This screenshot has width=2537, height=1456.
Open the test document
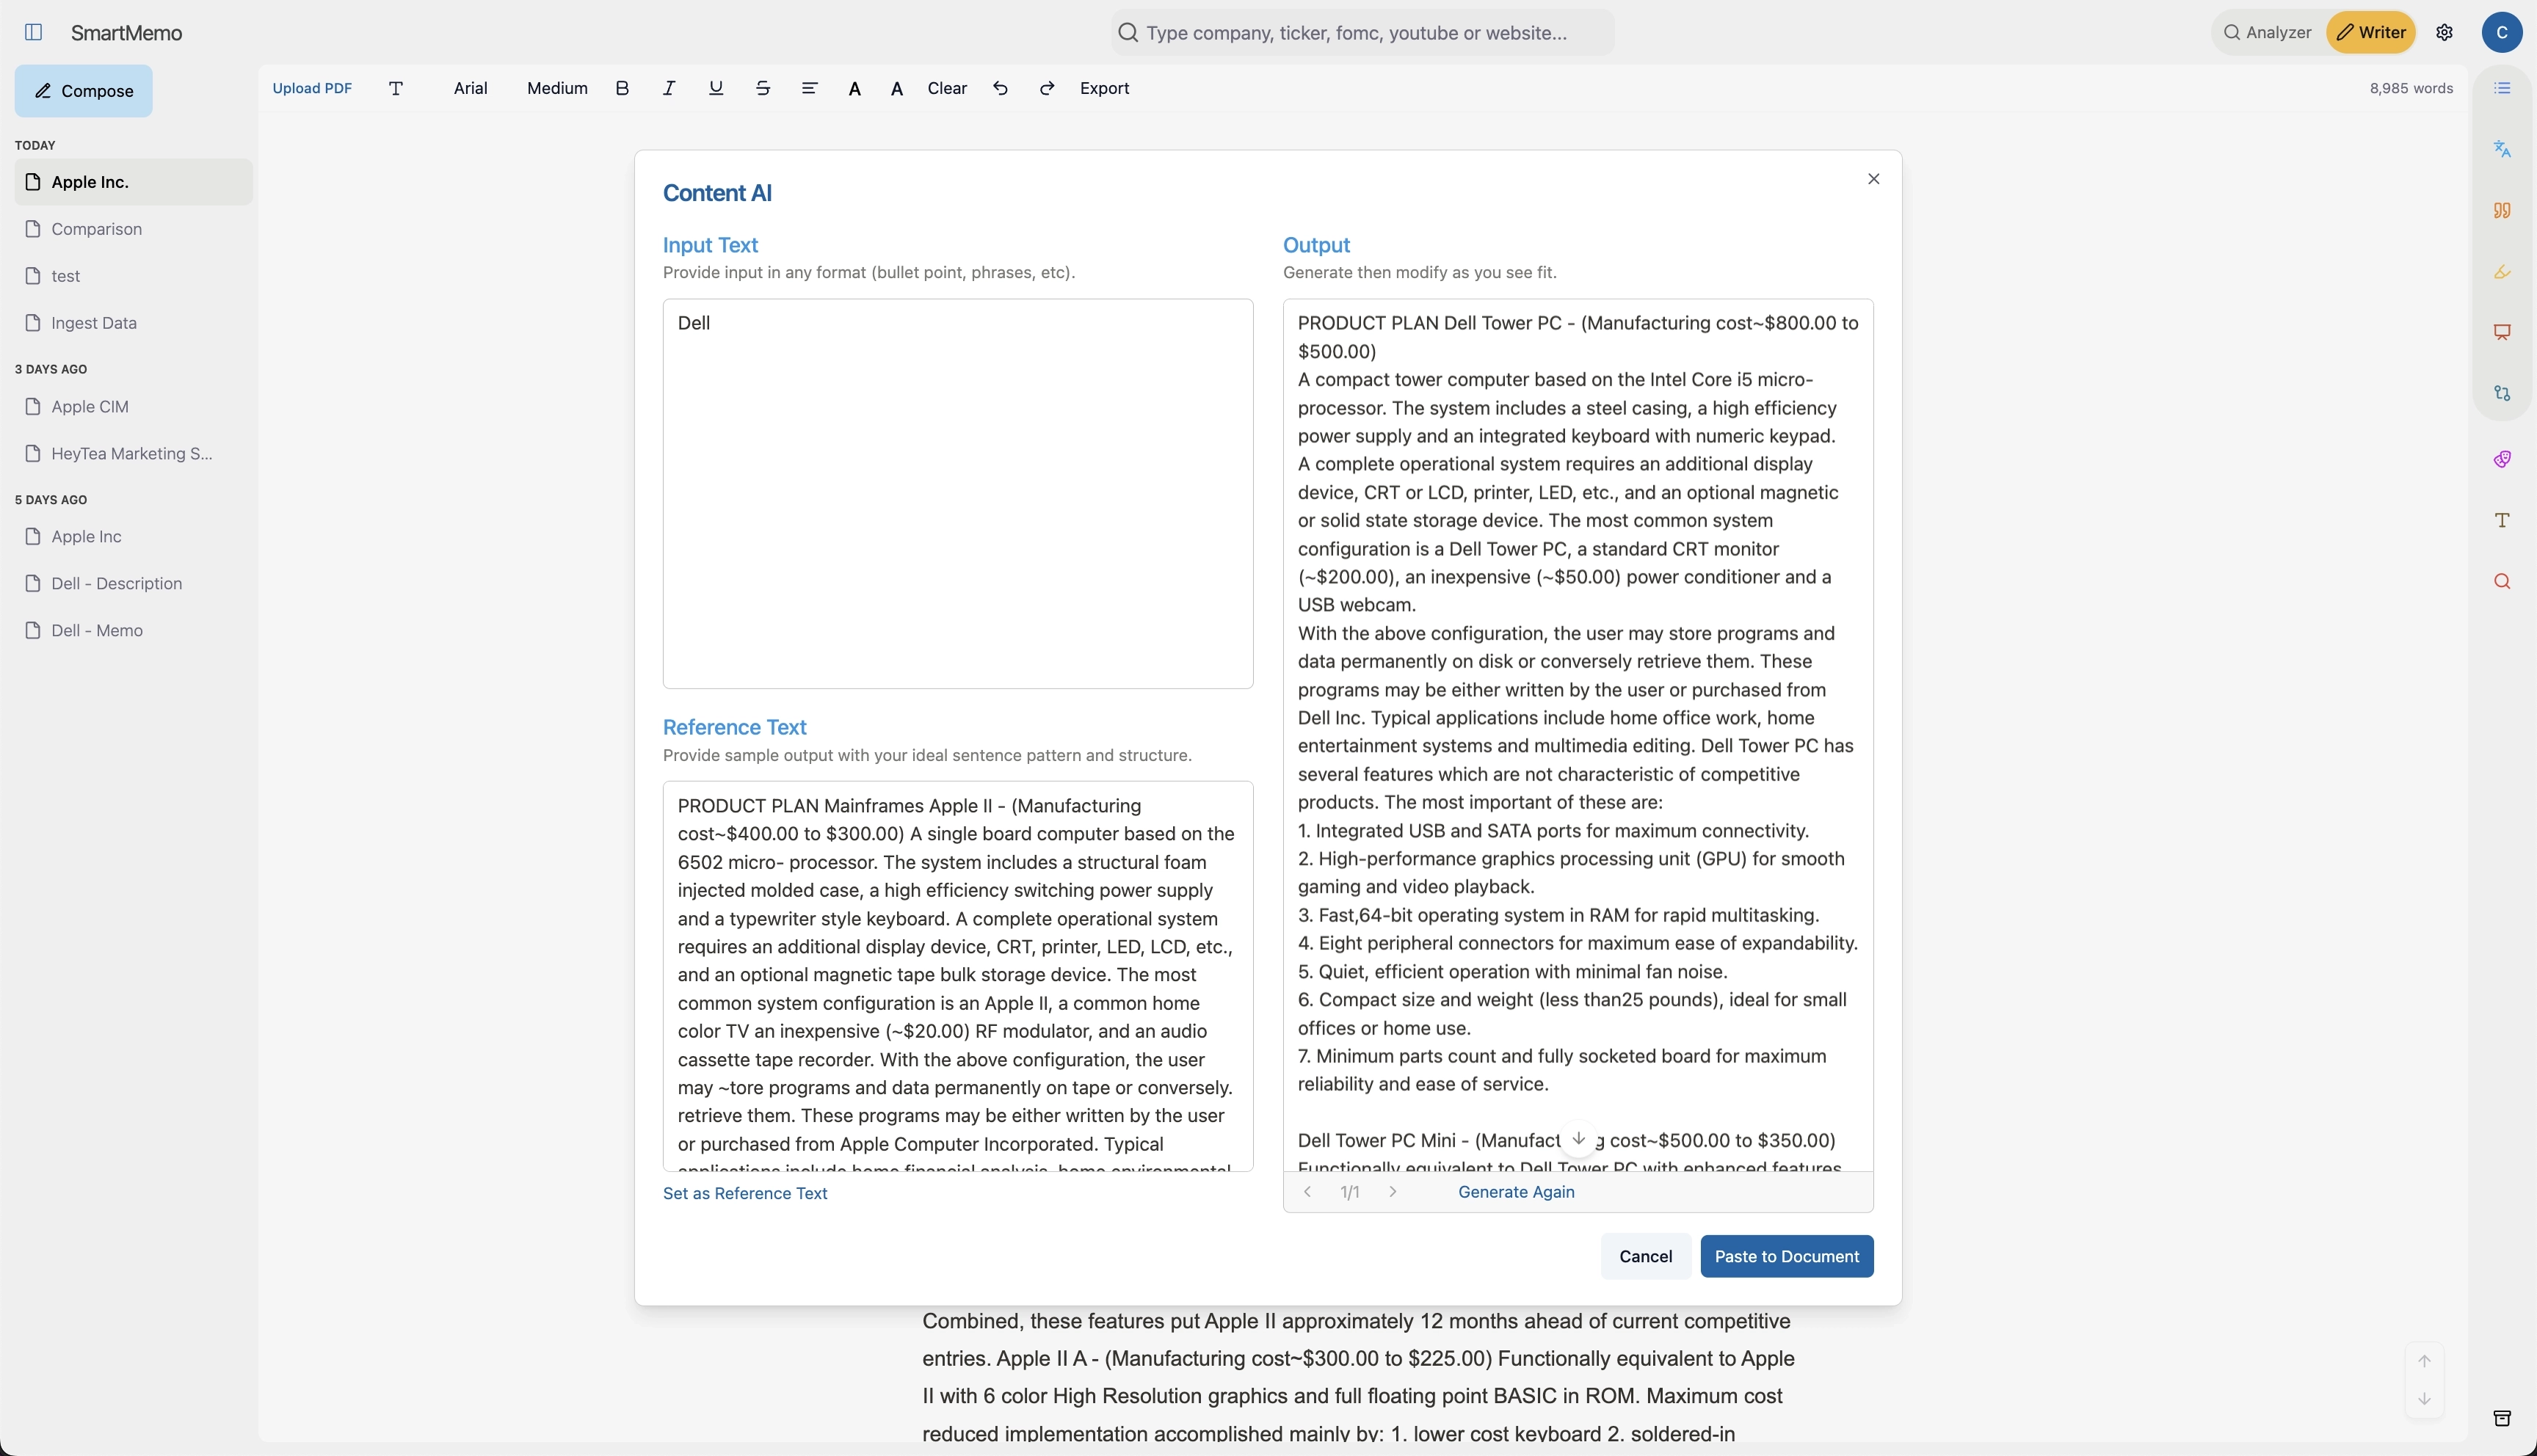click(x=134, y=276)
